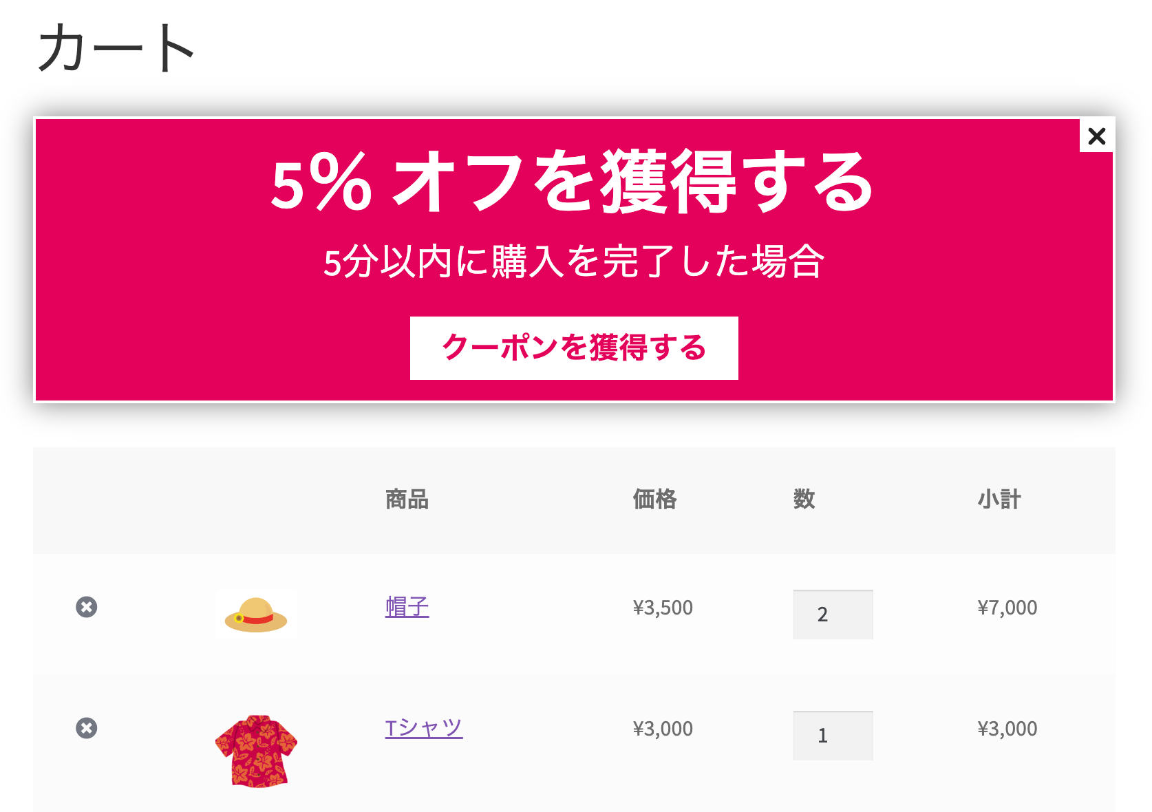Click the 5% オフを獲得する banner headline
Screen dimensions: 1152x812
click(x=573, y=183)
